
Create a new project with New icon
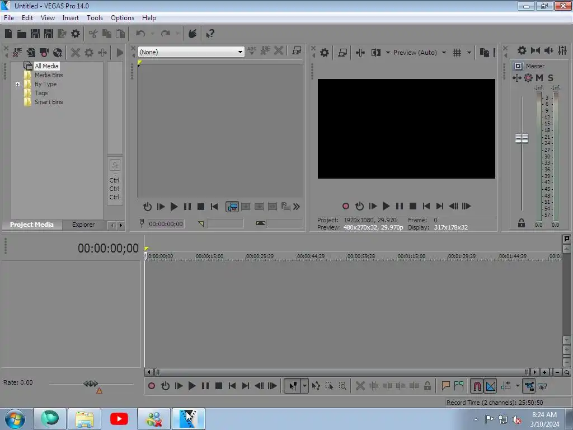pyautogui.click(x=8, y=34)
